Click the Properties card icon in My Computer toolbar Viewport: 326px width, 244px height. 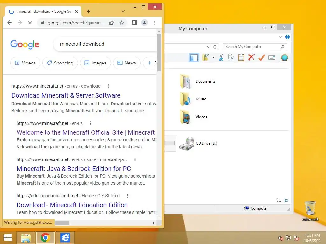pos(272,58)
